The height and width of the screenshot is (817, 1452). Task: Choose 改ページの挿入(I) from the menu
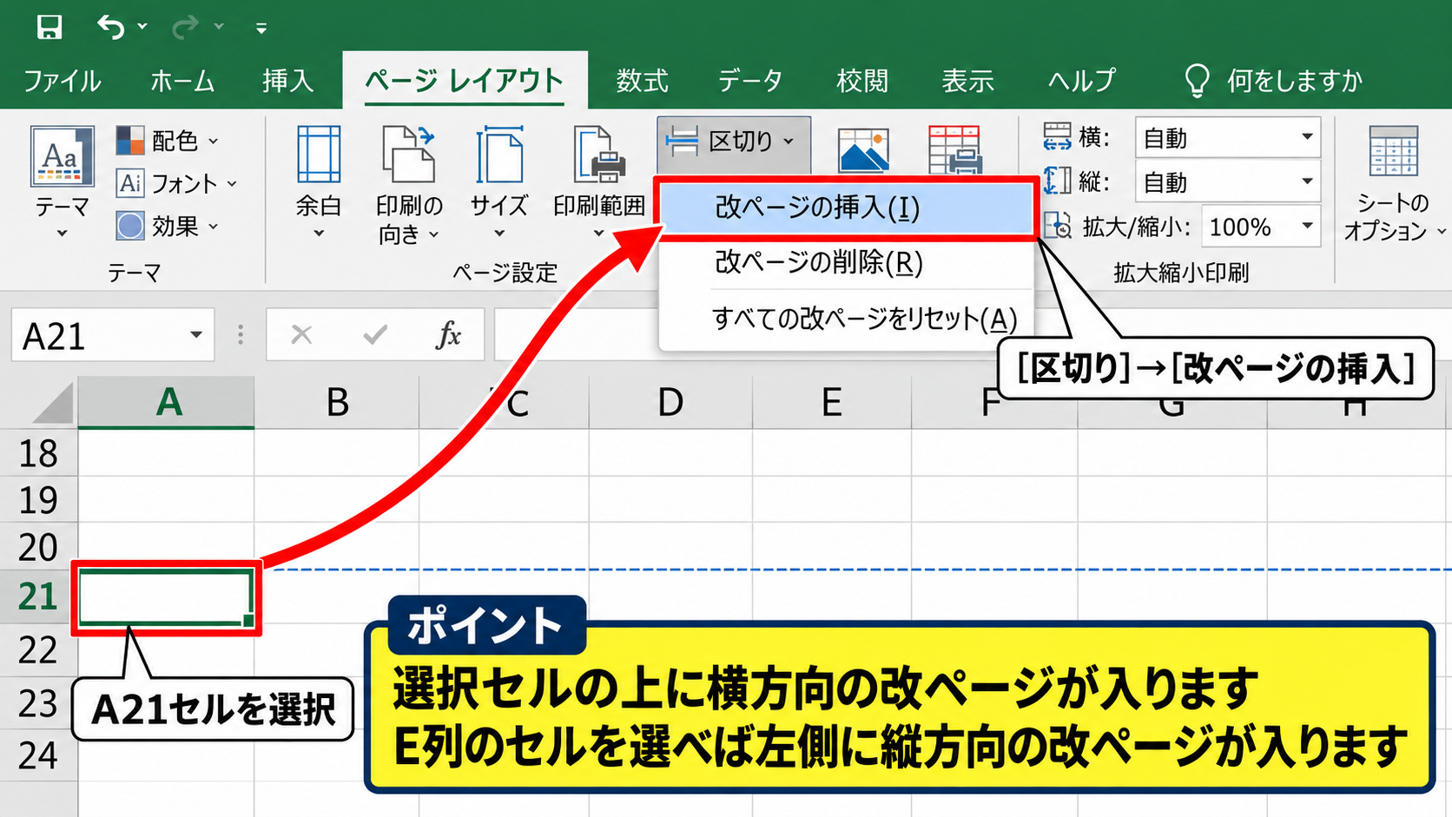coord(847,208)
